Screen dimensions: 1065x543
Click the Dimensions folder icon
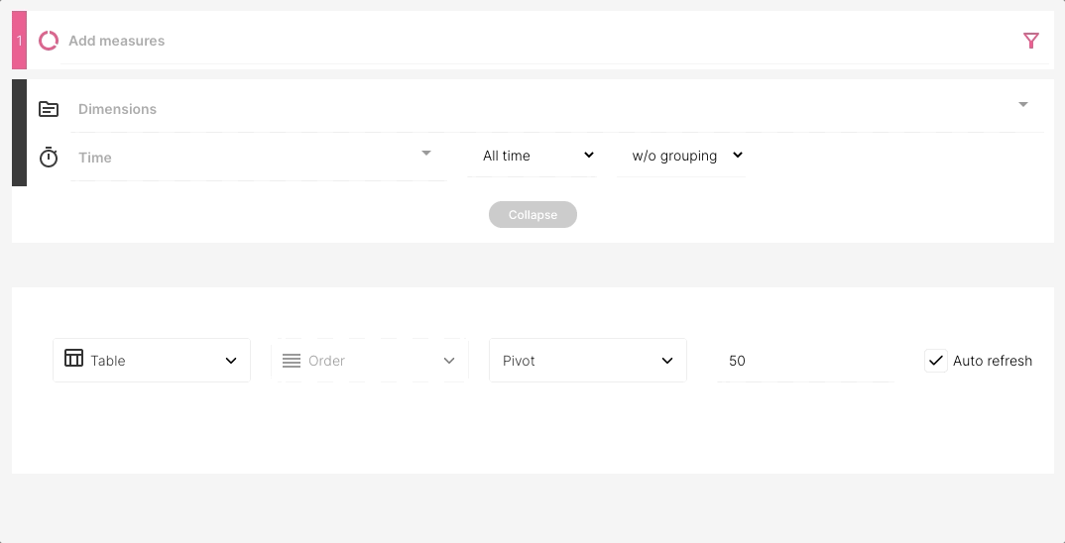point(49,109)
